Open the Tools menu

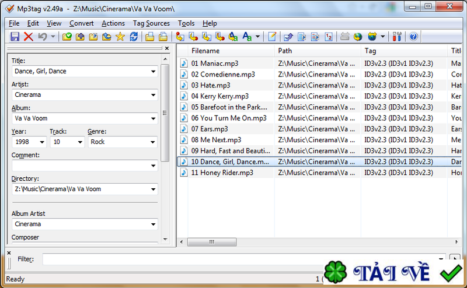coord(186,23)
